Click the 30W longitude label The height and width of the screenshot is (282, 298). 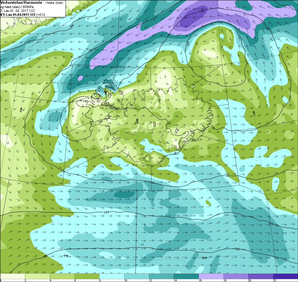(x=21, y=109)
